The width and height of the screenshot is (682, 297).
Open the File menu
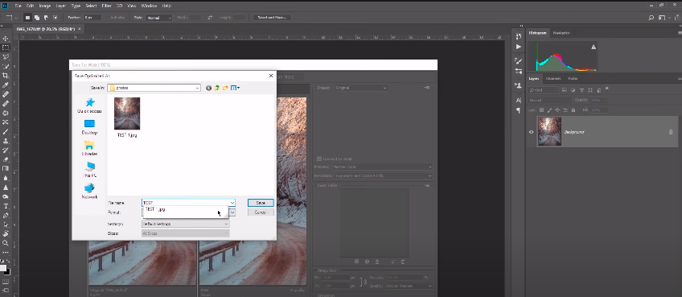(x=18, y=6)
